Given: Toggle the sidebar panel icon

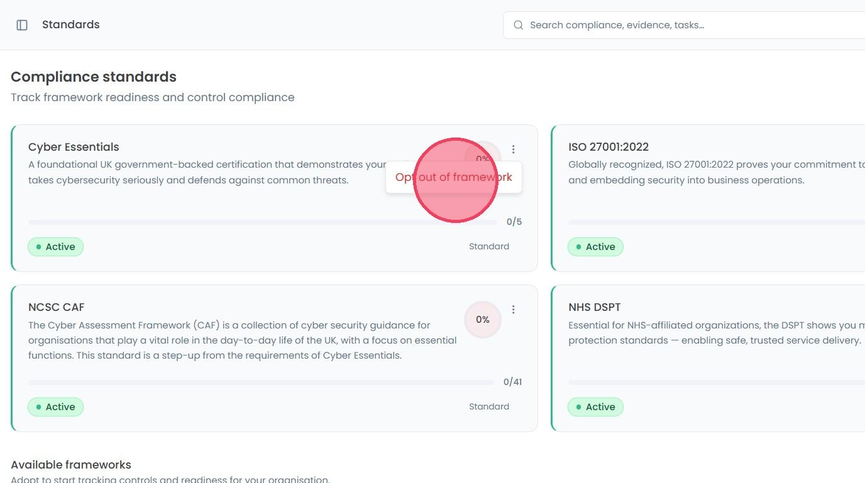Looking at the screenshot, I should [22, 25].
